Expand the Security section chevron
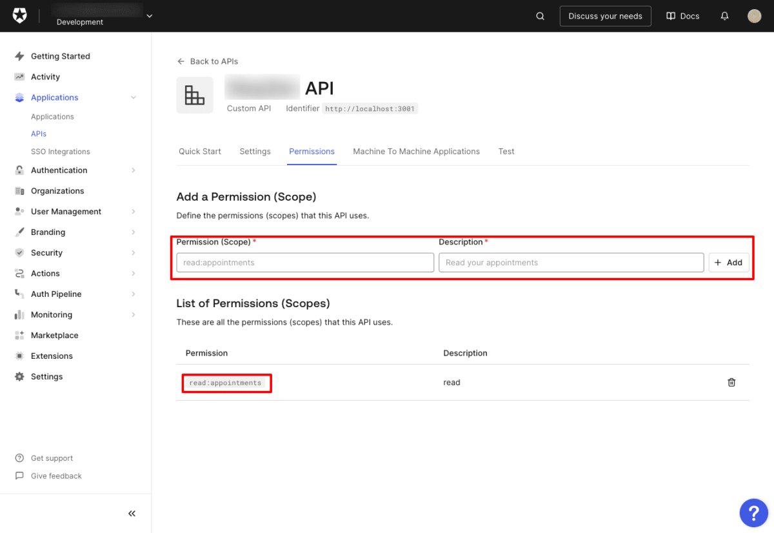Screen dimensions: 774x533 pos(134,253)
